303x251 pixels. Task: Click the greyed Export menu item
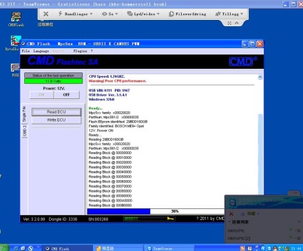click(58, 51)
